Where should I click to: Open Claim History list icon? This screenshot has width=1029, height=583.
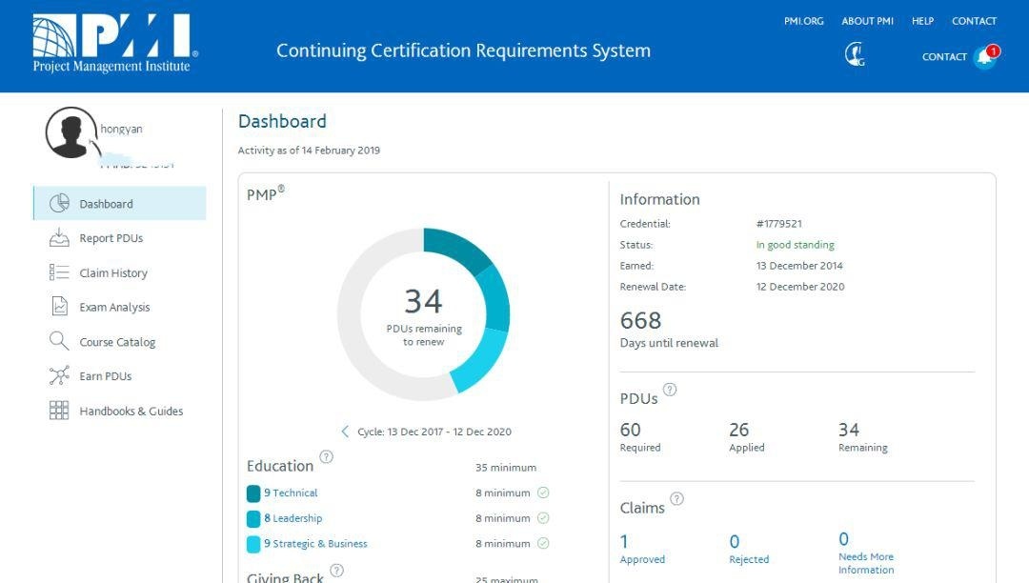pos(59,272)
